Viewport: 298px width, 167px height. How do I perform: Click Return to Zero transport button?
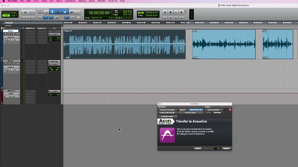click(x=165, y=18)
